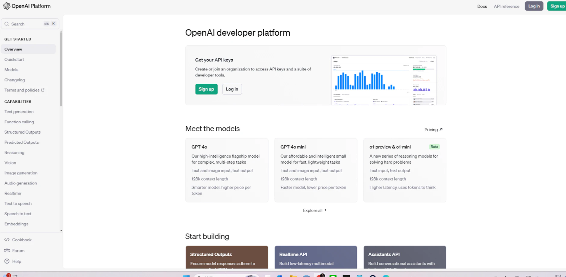Viewport: 566px width, 277px height.
Task: Select Overview in the sidebar
Action: coord(29,49)
